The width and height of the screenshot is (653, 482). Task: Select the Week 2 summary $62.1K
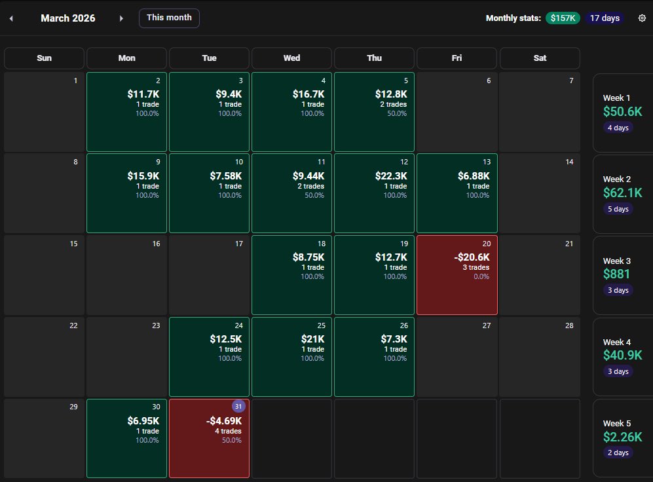click(x=623, y=194)
